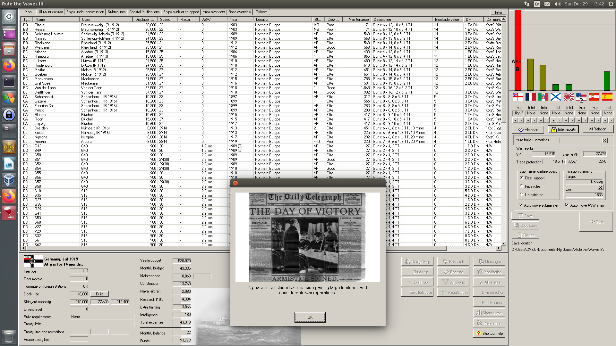Viewport: 616px width, 346px height.
Task: Open All Relations
Action: pos(598,129)
